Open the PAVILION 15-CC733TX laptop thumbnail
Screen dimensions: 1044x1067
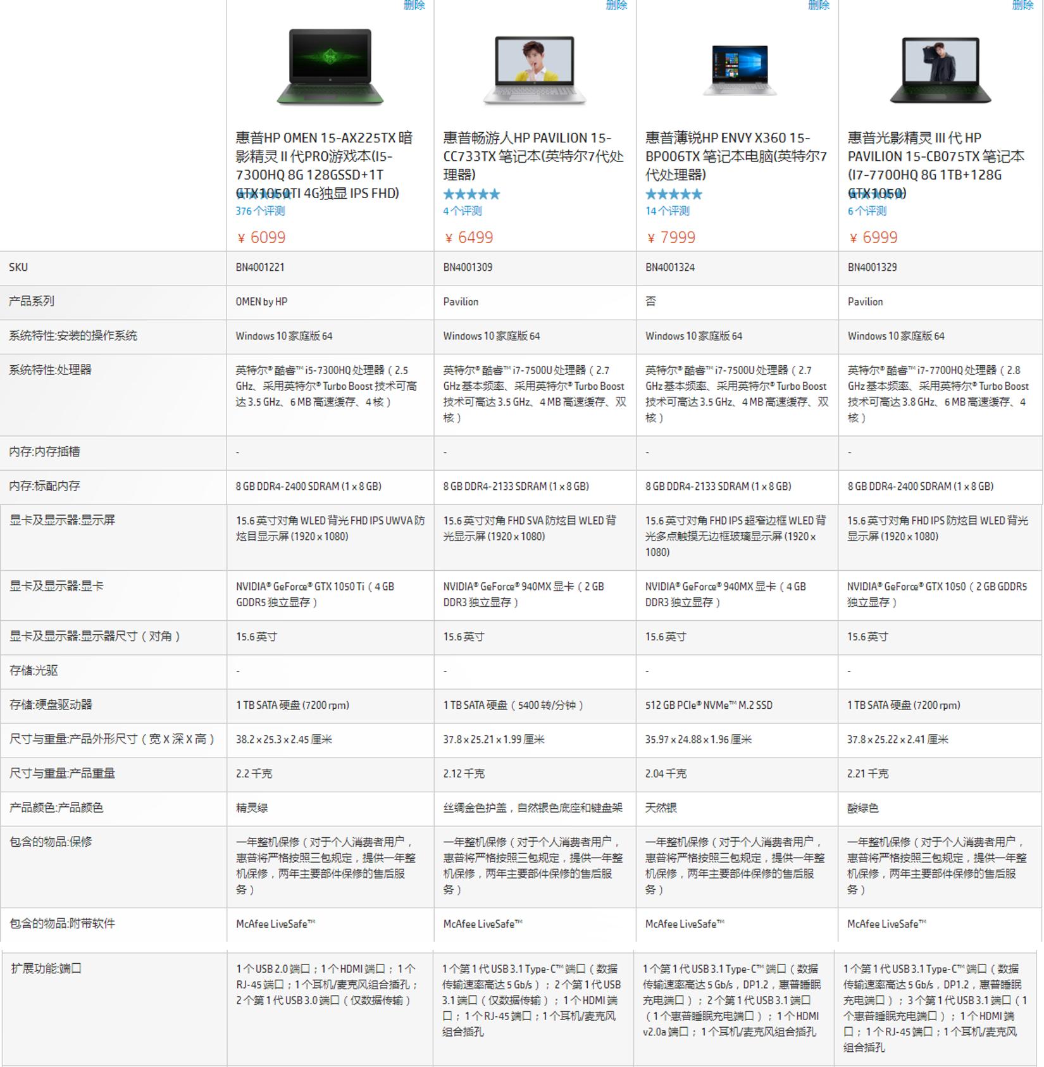click(x=535, y=70)
